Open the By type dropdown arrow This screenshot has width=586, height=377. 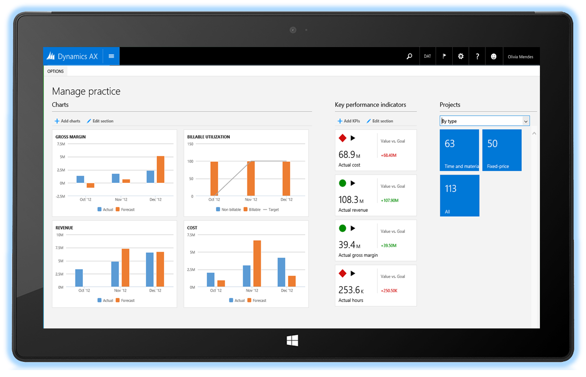click(526, 121)
